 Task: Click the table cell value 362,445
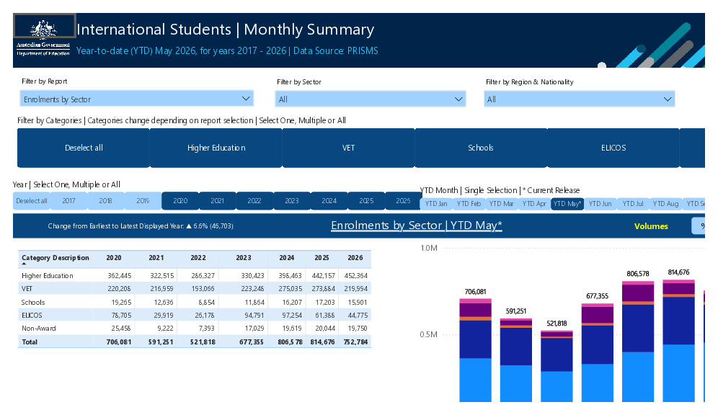[120, 275]
